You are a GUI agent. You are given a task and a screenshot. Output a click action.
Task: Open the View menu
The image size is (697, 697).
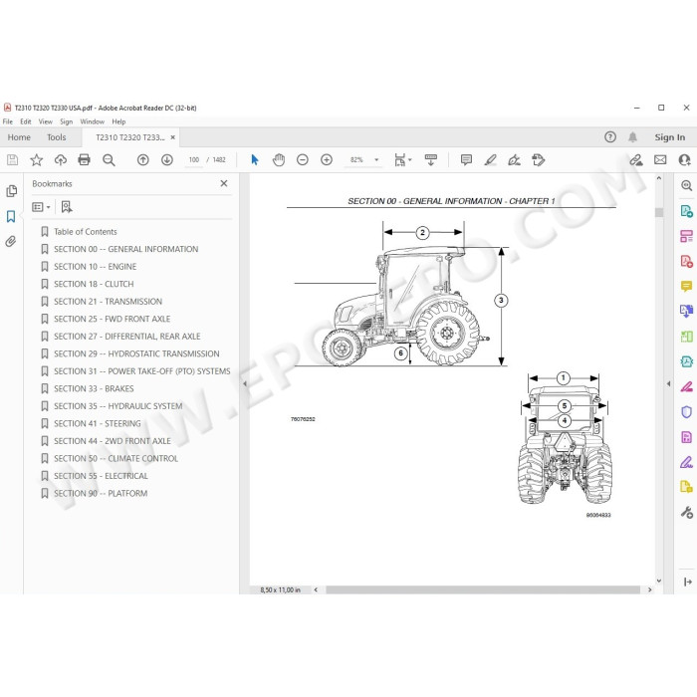[x=46, y=121]
